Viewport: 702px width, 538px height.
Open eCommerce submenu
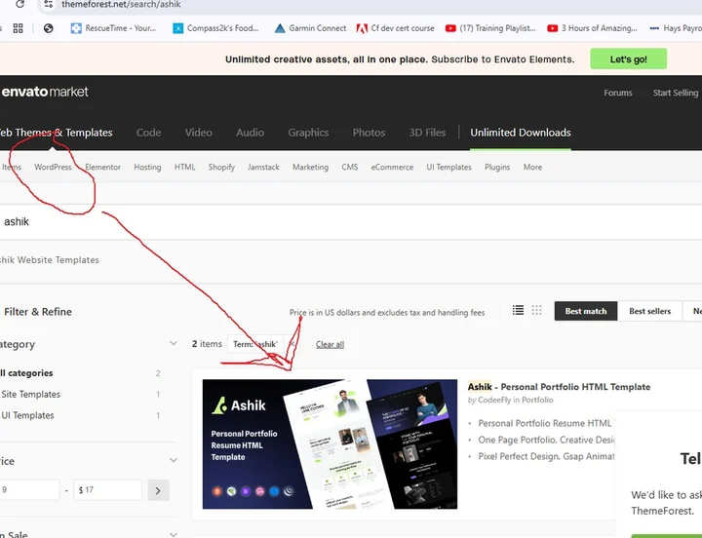point(392,167)
